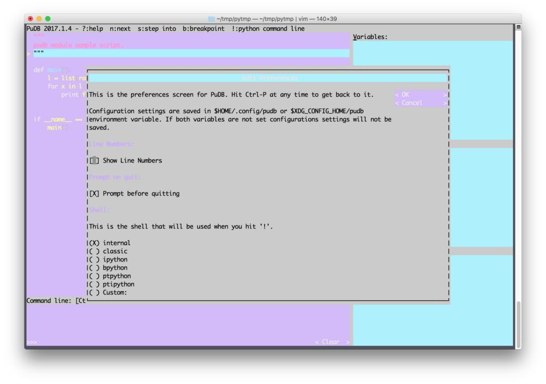
Task: Click the 'pudb module sample script.' docstring line
Action: tap(78, 45)
